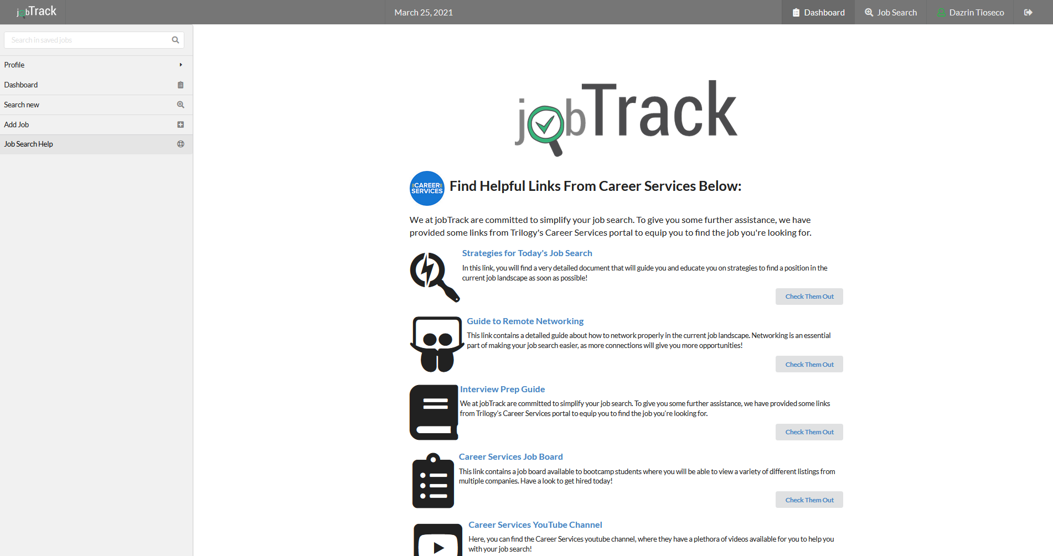
Task: Click the Dashboard clipboard icon in sidebar
Action: pos(180,85)
